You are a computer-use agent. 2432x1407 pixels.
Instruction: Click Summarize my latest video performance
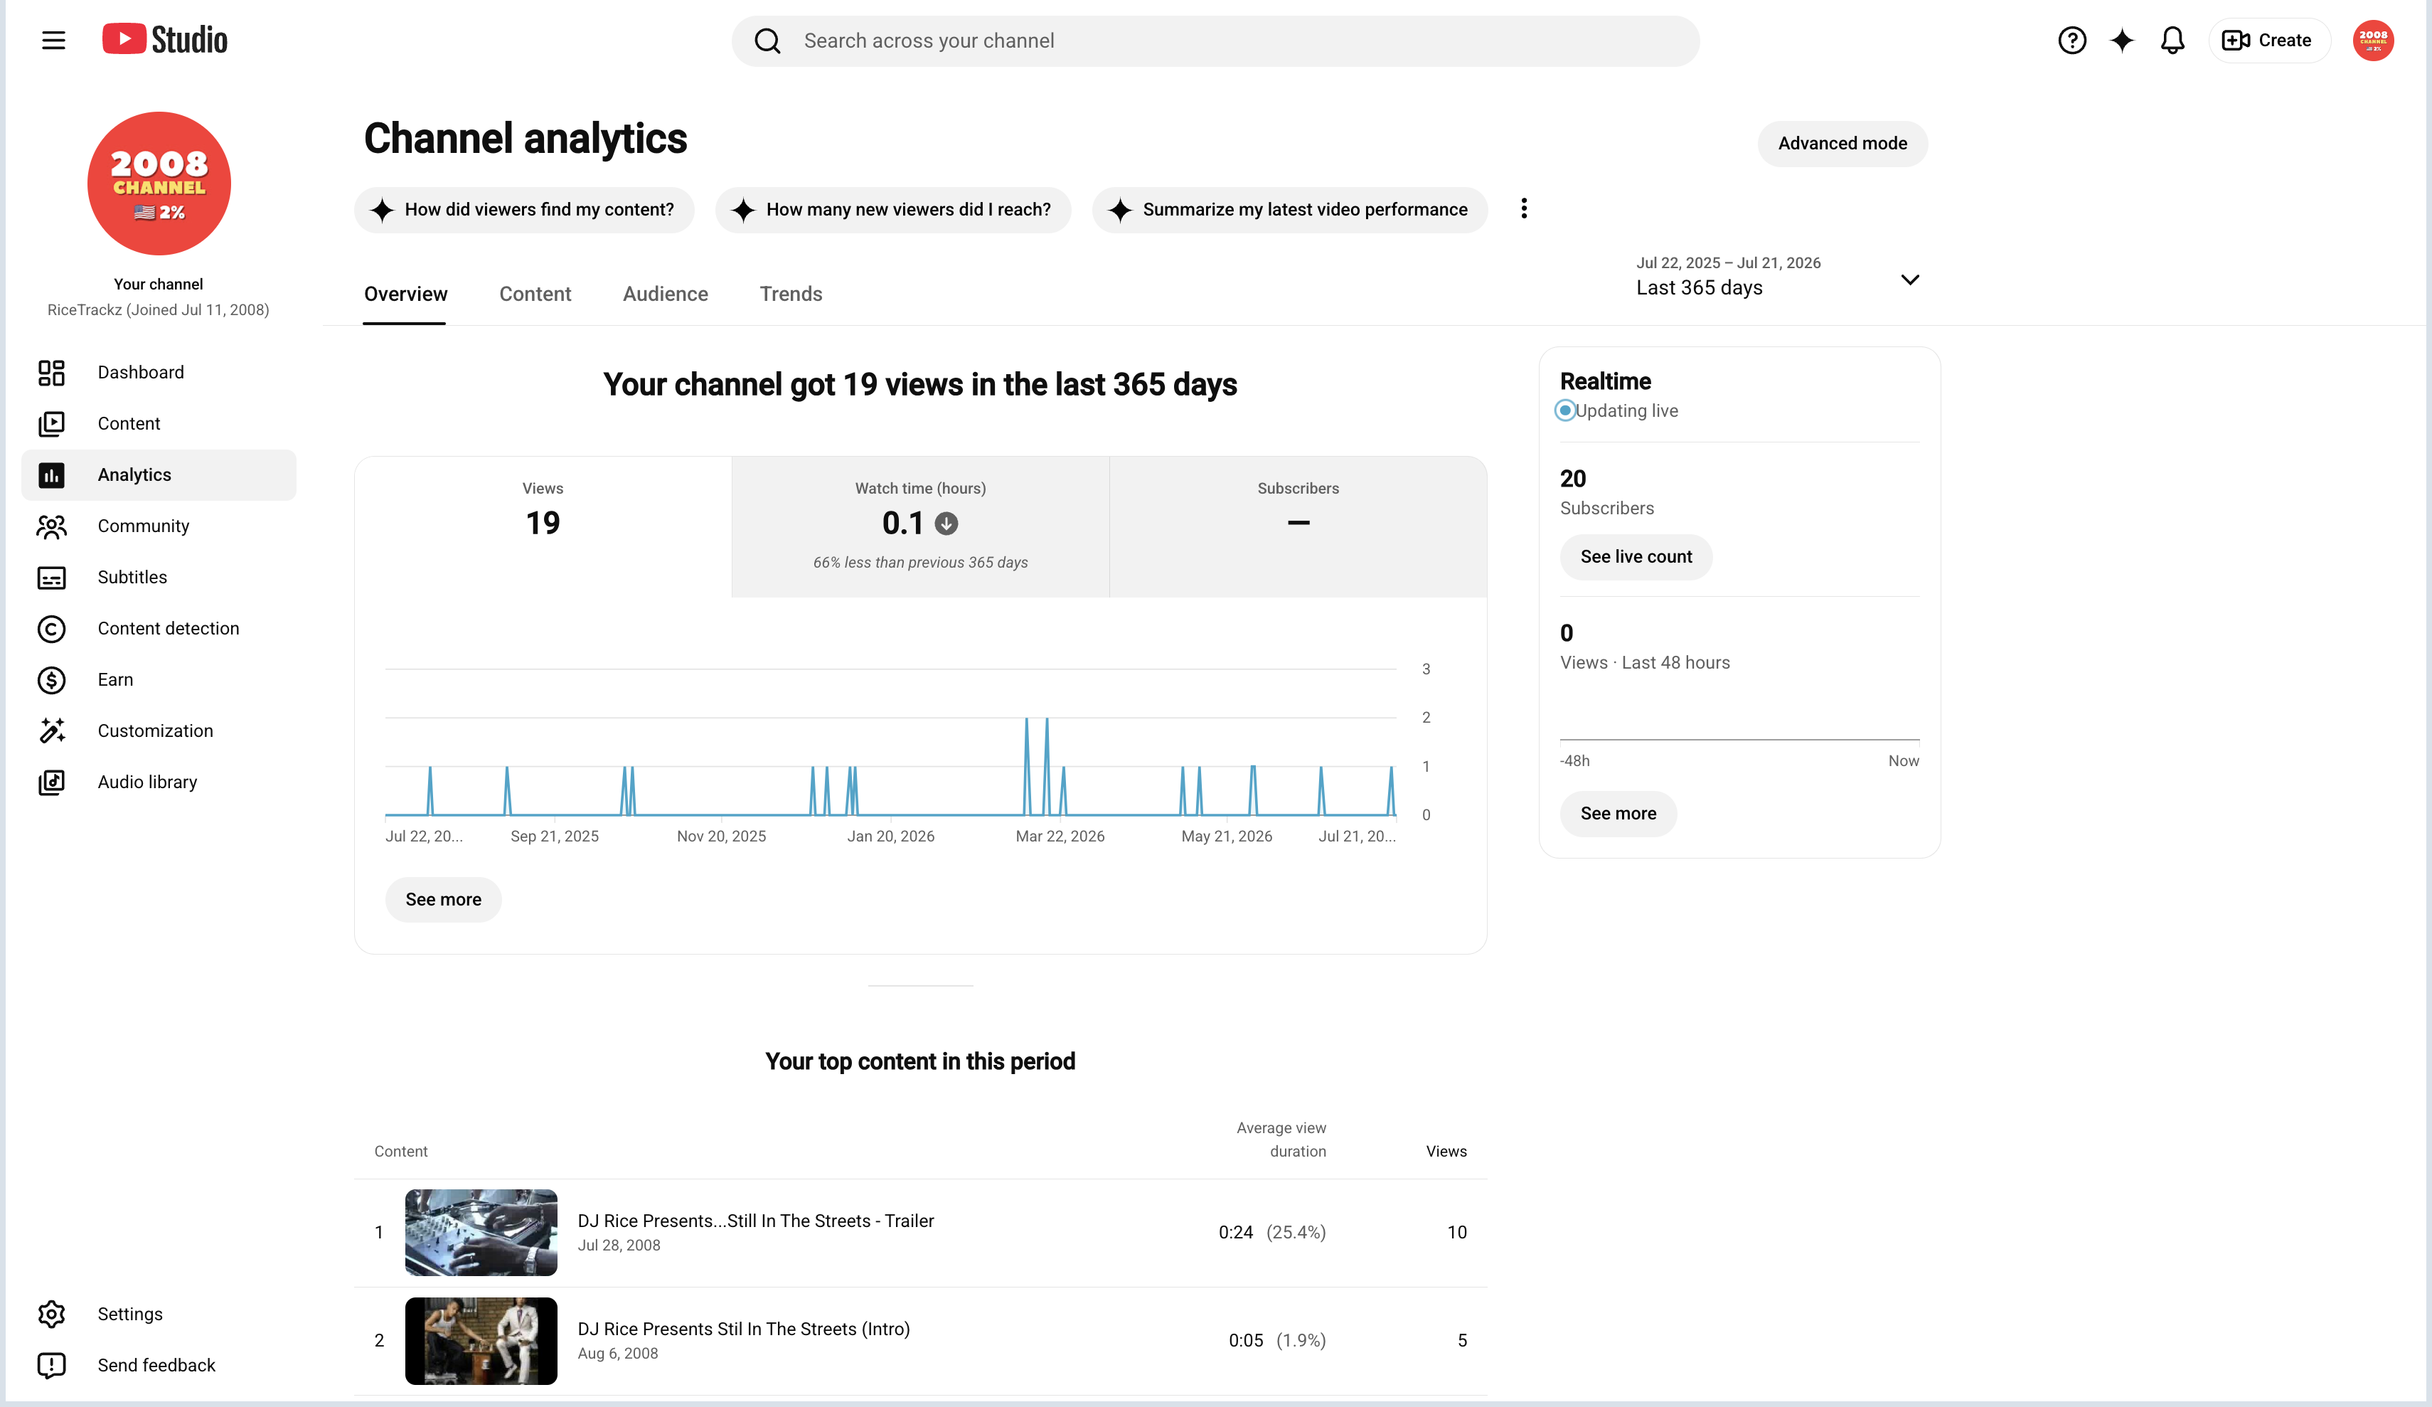(1289, 210)
